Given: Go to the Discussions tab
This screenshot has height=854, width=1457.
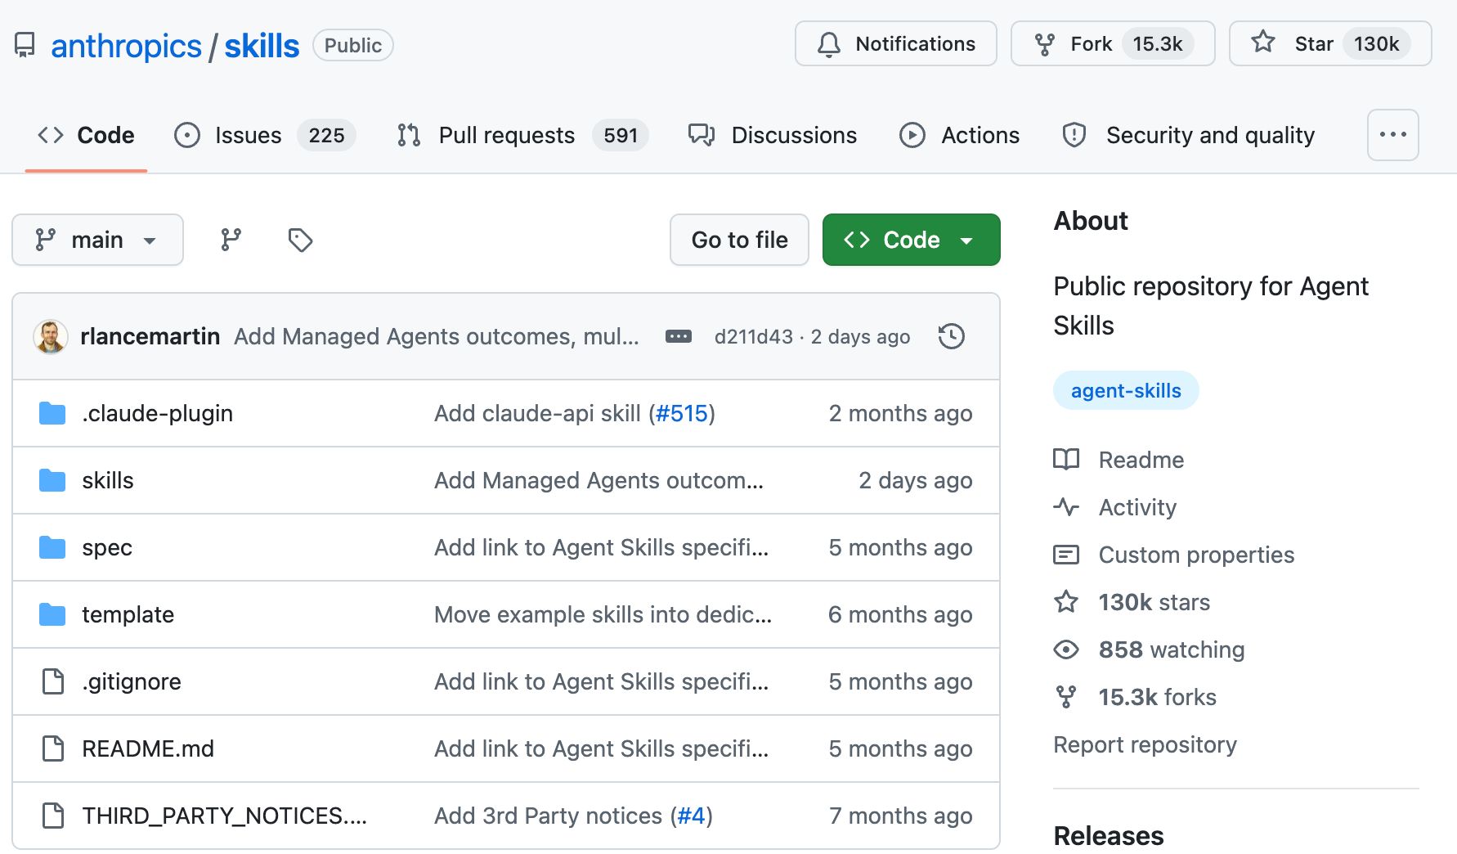Looking at the screenshot, I should 773,135.
